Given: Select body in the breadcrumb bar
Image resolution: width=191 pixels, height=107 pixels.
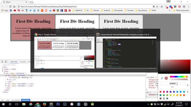Looking at the screenshot, I should (8, 100).
